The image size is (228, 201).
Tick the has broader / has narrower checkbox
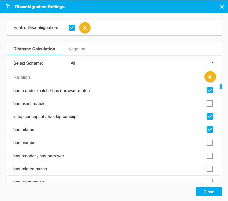(210, 156)
